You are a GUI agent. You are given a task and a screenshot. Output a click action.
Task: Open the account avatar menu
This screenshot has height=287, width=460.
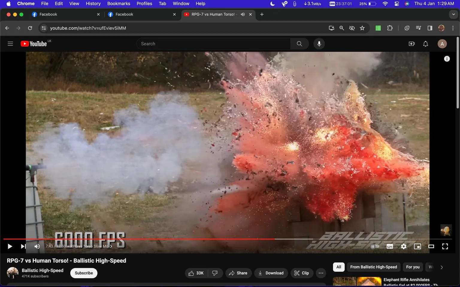point(442,44)
